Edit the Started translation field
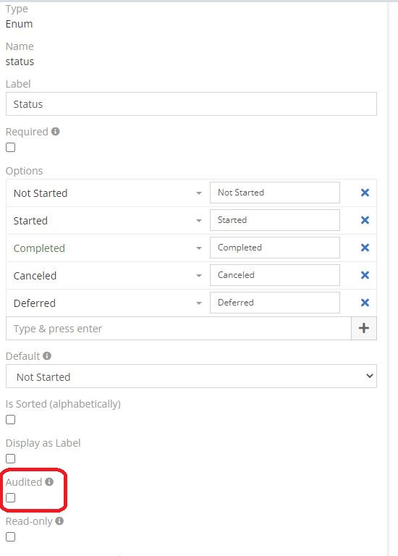This screenshot has width=398, height=556. (275, 220)
